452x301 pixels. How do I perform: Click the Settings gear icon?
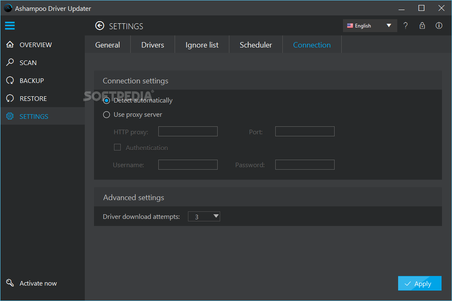(10, 116)
